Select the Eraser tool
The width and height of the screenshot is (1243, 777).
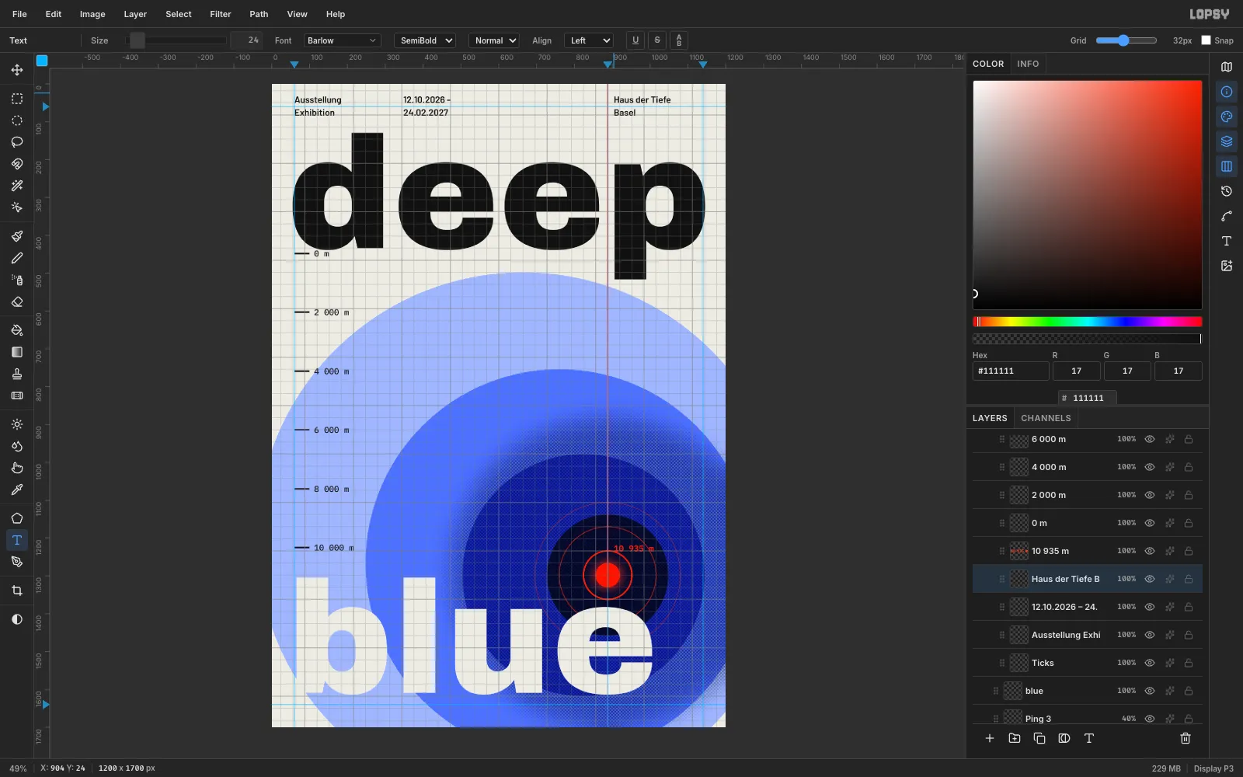[17, 301]
